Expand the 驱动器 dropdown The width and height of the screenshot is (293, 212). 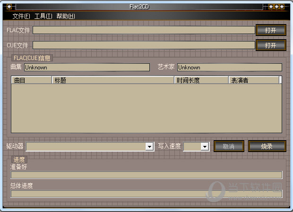pyautogui.click(x=149, y=146)
